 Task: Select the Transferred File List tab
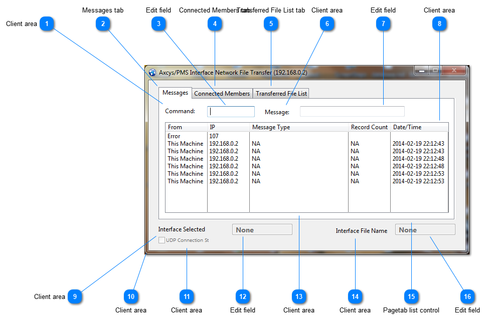281,94
